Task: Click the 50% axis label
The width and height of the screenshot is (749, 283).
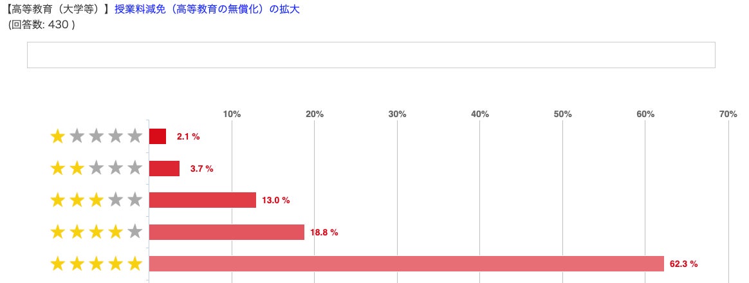Action: click(x=562, y=114)
